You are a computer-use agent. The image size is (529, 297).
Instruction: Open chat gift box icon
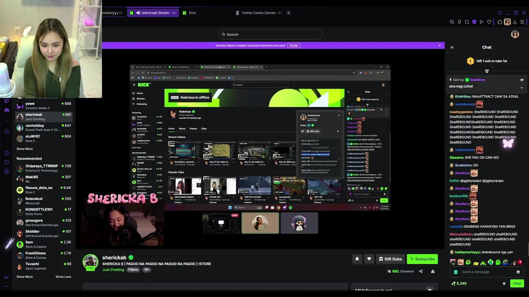[455, 272]
